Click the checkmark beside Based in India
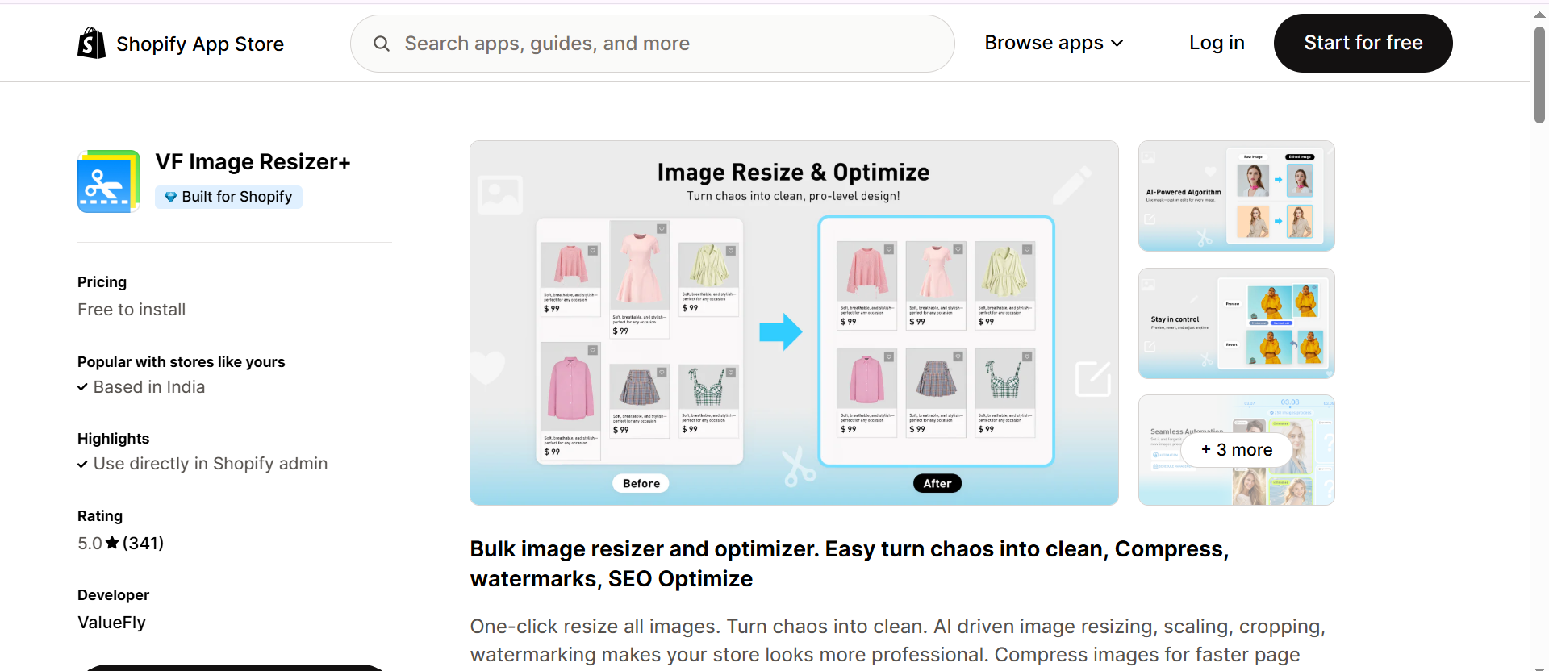1549x671 pixels. click(x=81, y=387)
